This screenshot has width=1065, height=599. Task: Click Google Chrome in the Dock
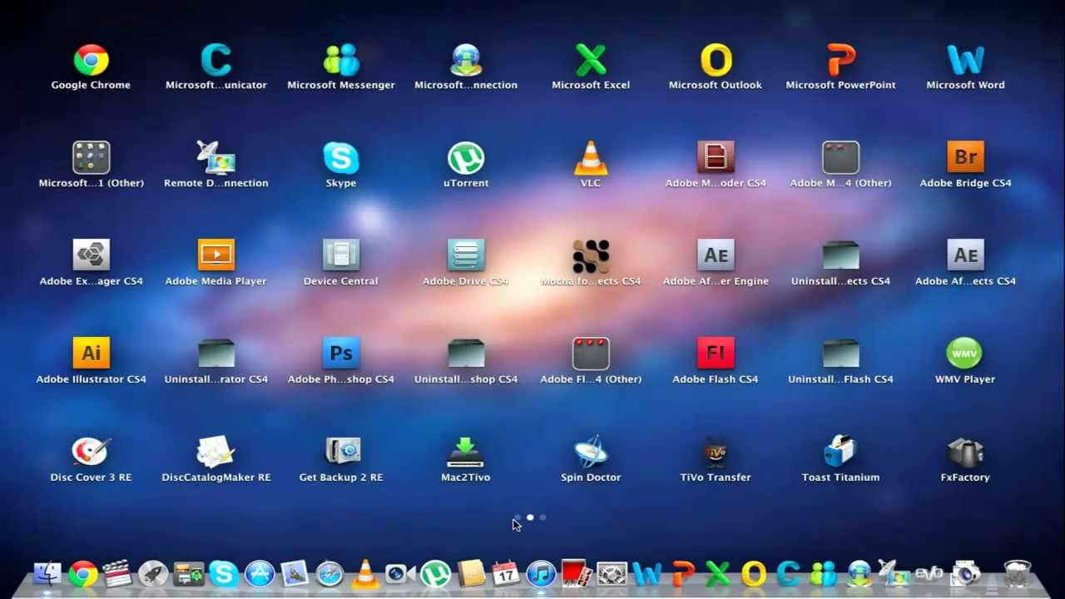(82, 574)
